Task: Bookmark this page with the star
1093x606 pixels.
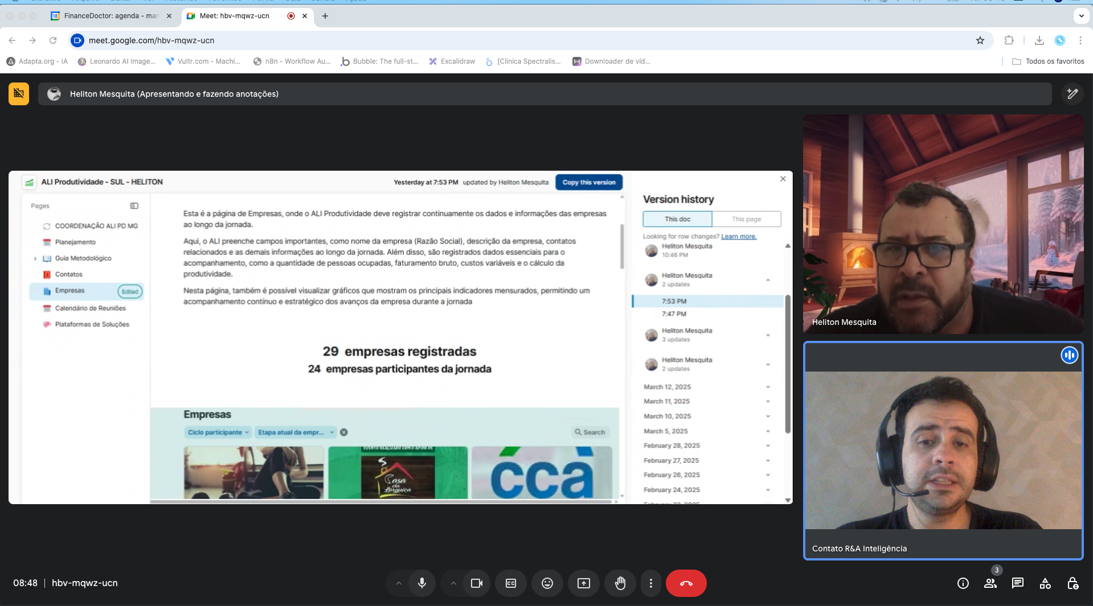Action: point(980,40)
